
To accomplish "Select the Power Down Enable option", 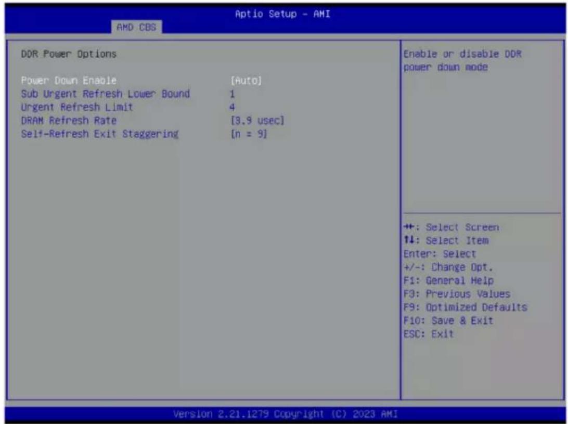I will point(69,81).
